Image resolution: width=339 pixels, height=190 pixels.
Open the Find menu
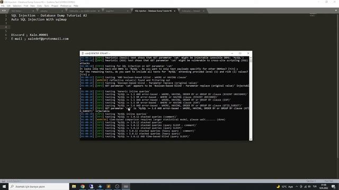pos(26,6)
